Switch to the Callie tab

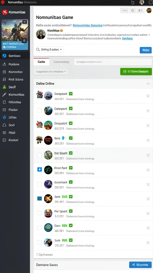point(41,62)
